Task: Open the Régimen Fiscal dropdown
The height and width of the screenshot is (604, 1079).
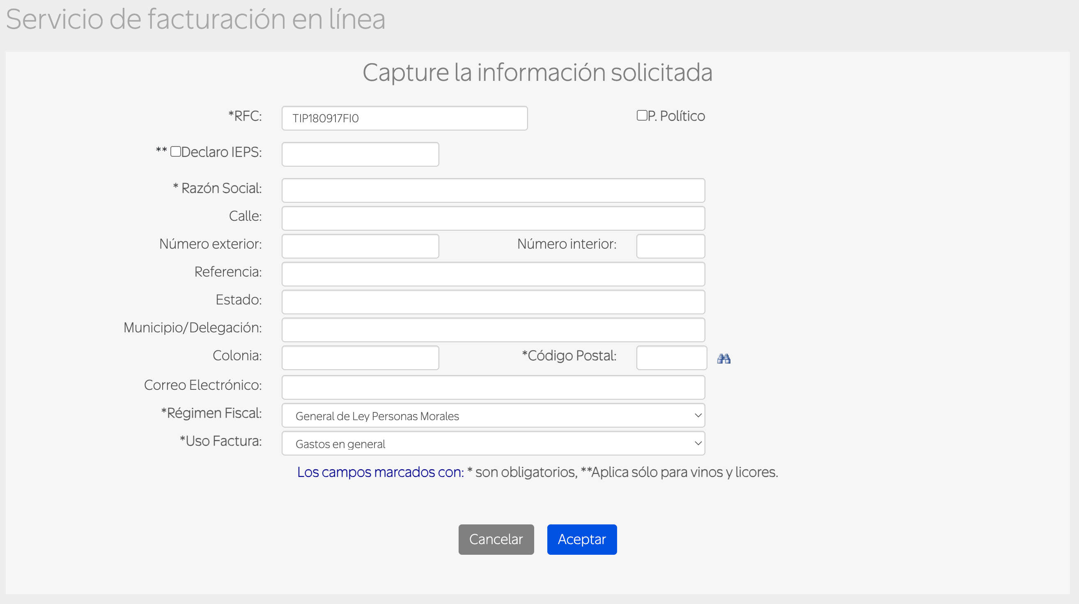Action: 493,415
